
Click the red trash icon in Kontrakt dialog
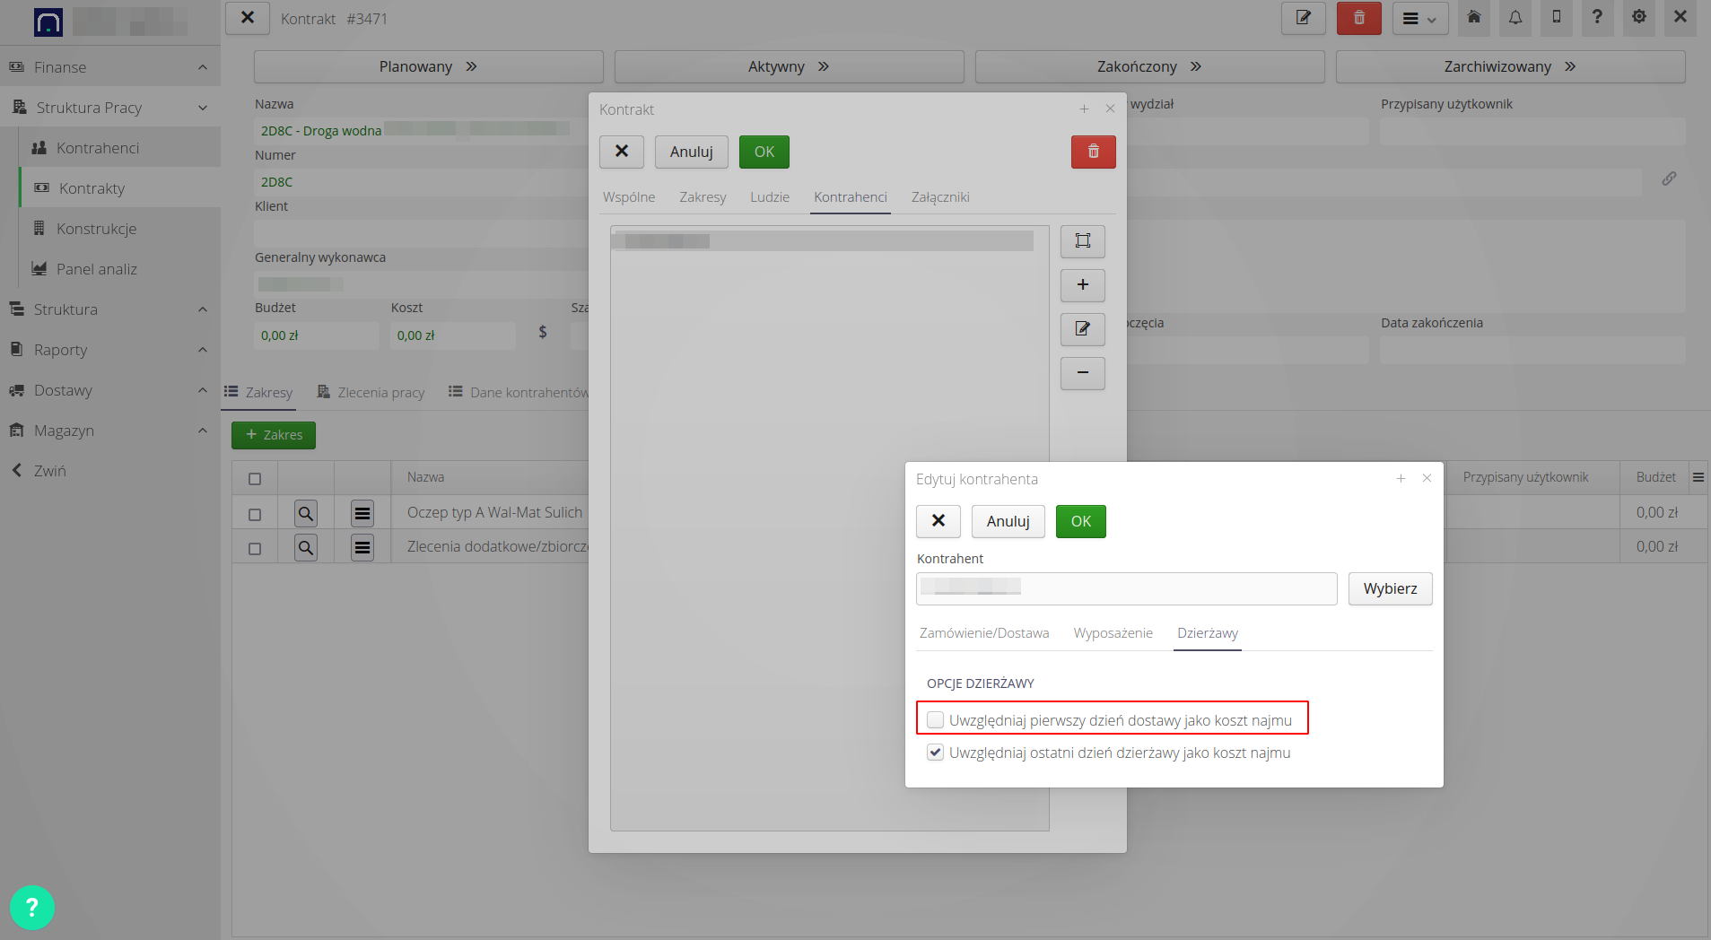pyautogui.click(x=1093, y=152)
